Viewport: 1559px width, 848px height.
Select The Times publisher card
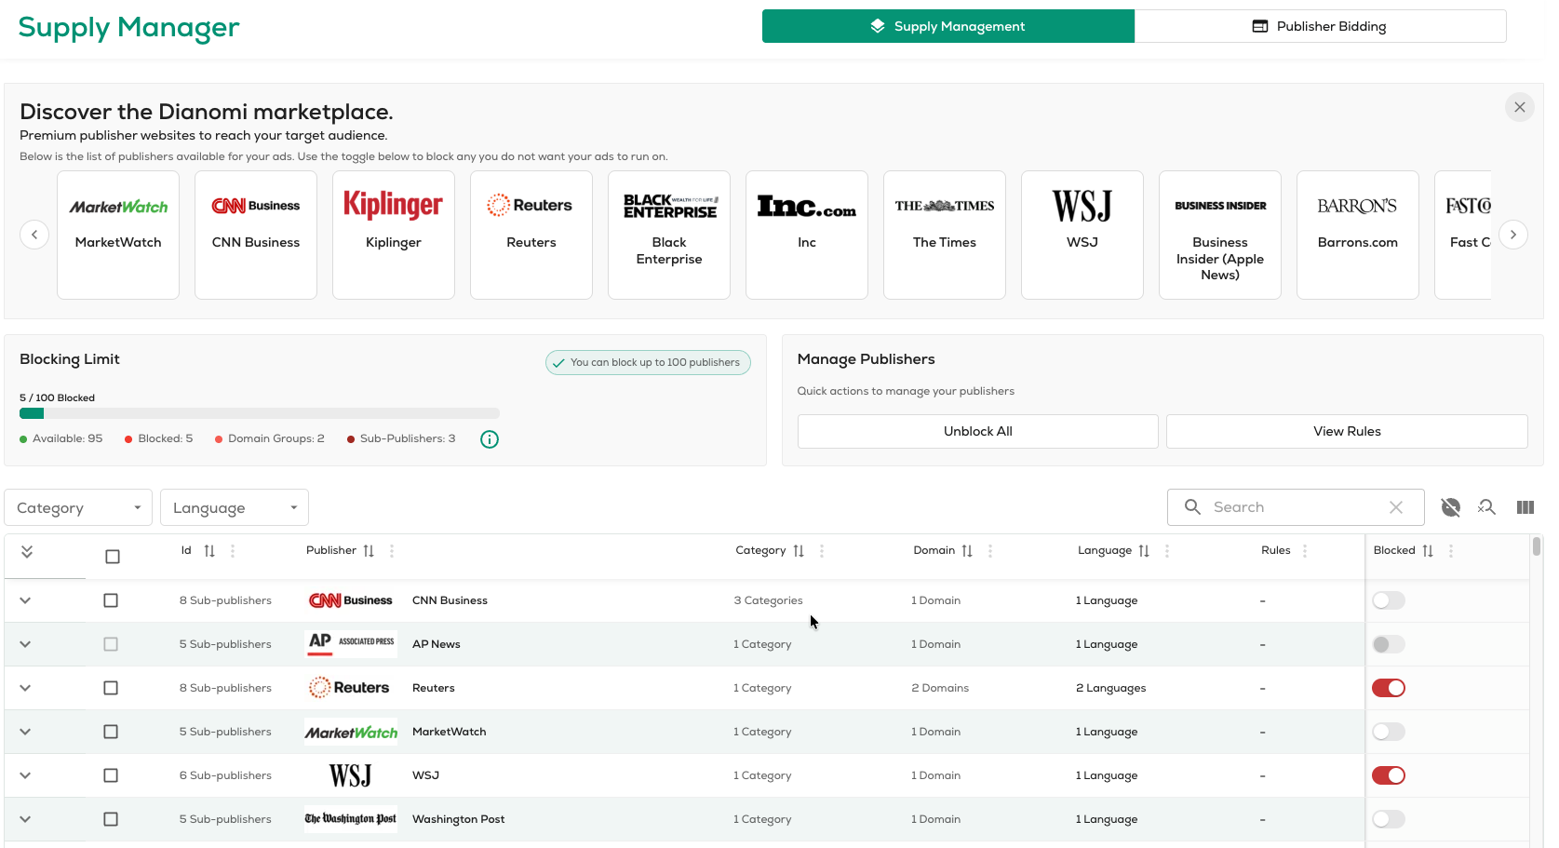point(945,235)
